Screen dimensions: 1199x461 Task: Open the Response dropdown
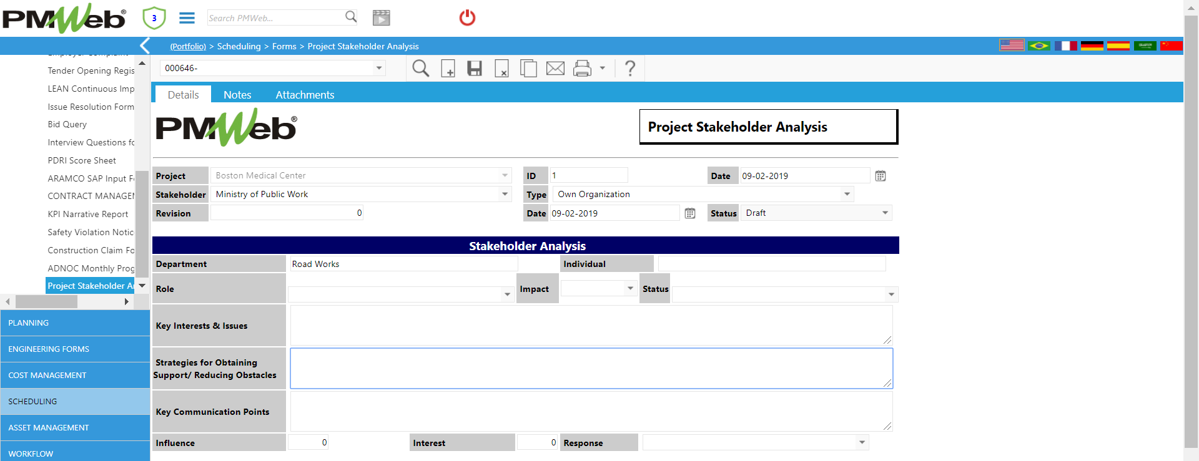tap(862, 442)
